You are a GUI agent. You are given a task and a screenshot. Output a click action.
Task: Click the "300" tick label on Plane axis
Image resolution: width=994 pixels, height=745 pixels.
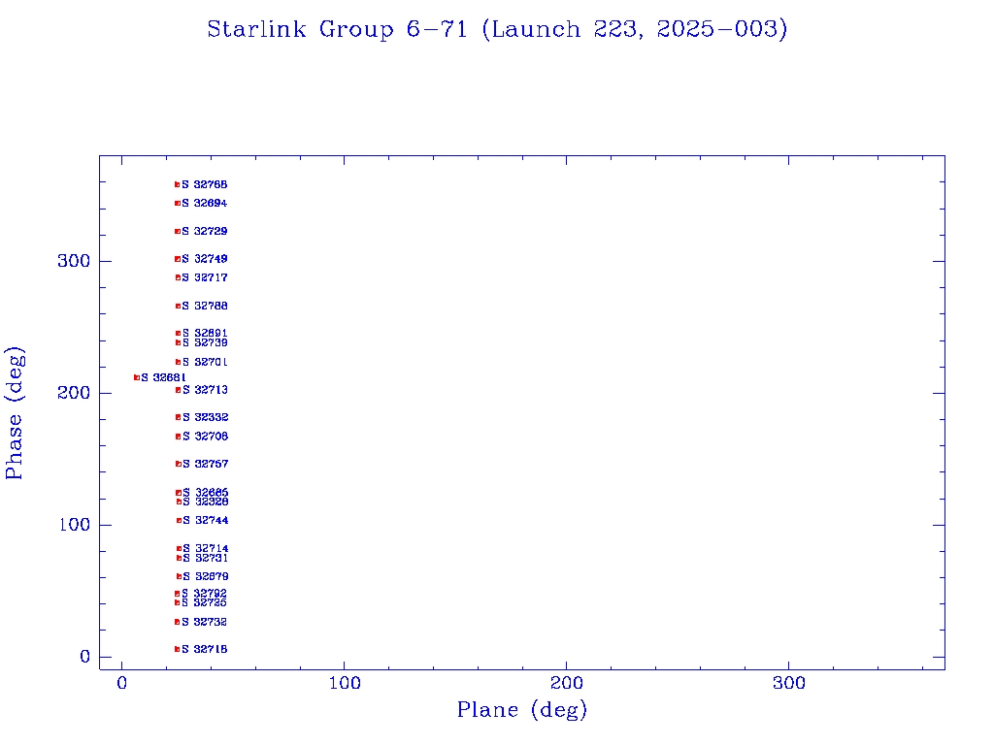pos(788,684)
